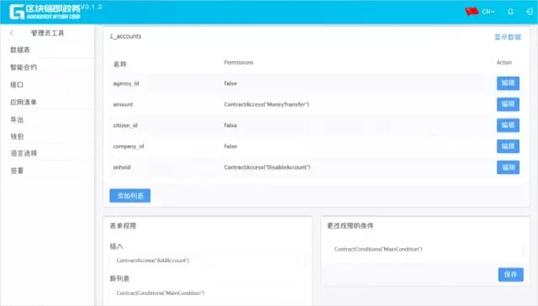Image resolution: width=538 pixels, height=306 pixels.
Task: Open 应用清单 in the sidebar
Action: [24, 103]
